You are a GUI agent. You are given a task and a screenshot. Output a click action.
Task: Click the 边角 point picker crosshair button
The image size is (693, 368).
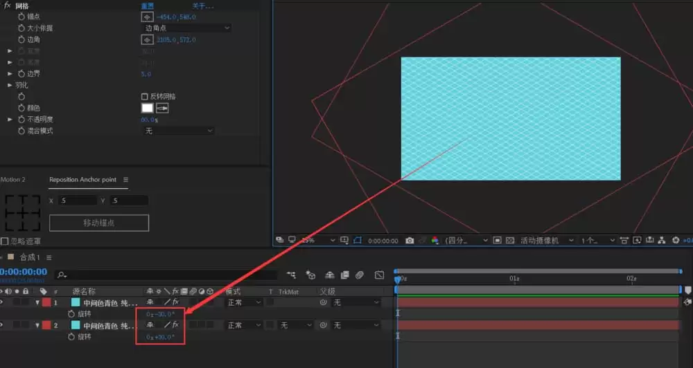click(147, 39)
